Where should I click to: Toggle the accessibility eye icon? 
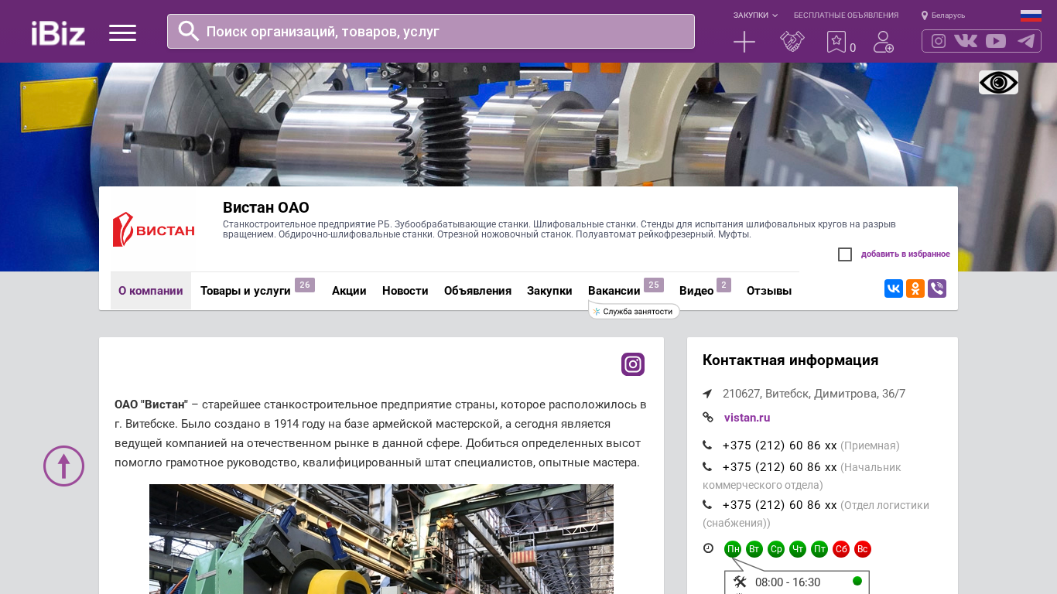click(x=998, y=82)
